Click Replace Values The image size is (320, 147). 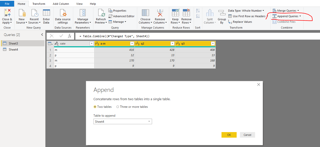point(240,22)
